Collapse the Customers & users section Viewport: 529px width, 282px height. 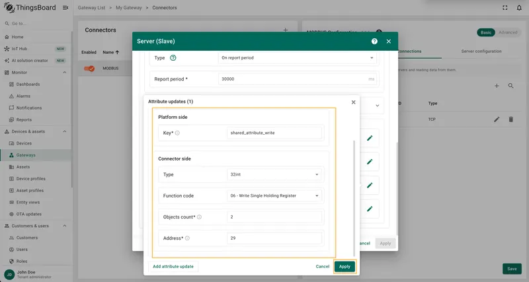[x=64, y=226]
